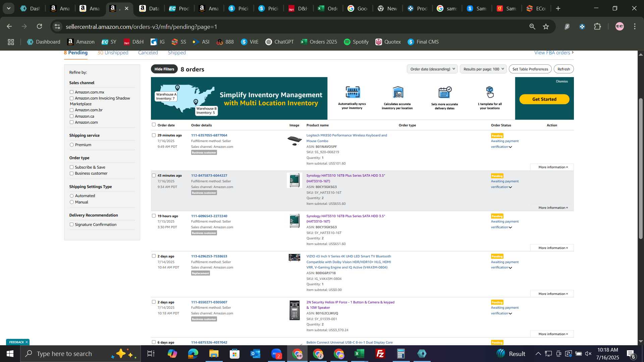The image size is (644, 362).
Task: Expand More information for Logitech MK850 order
Action: click(x=552, y=167)
